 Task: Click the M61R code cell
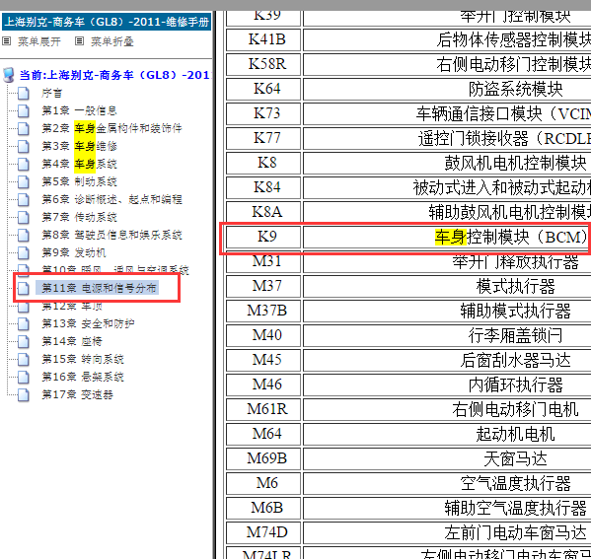tap(263, 409)
